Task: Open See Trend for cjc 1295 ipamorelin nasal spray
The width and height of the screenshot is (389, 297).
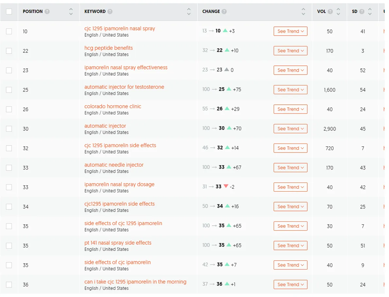Action: pos(290,31)
